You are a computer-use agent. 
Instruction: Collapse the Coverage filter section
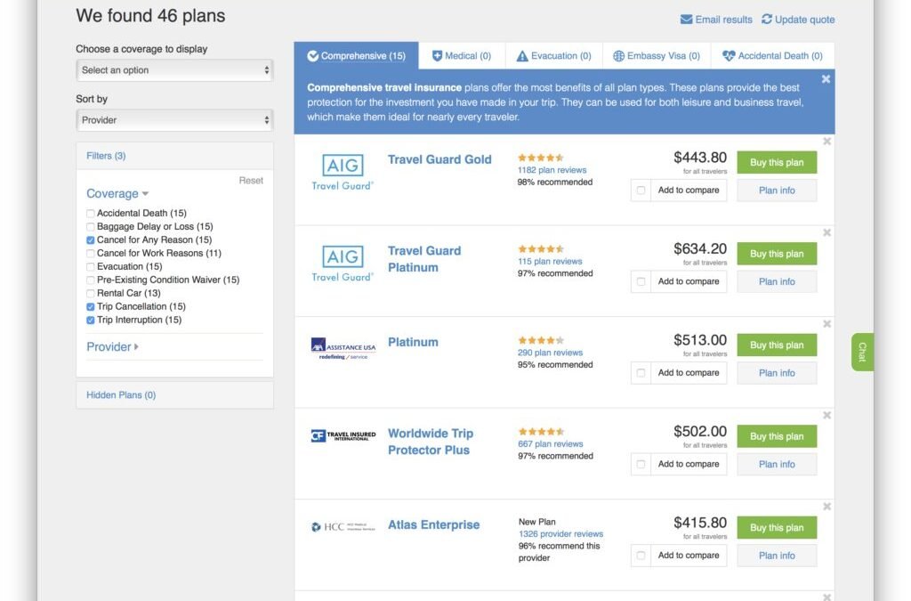[x=117, y=193]
